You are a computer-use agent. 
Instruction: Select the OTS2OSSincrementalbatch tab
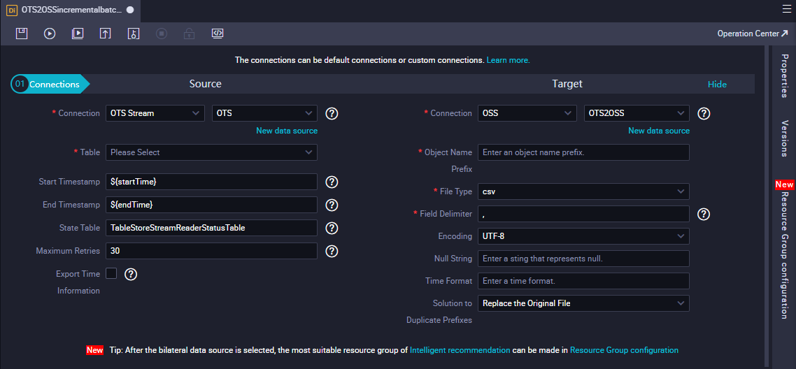[71, 10]
